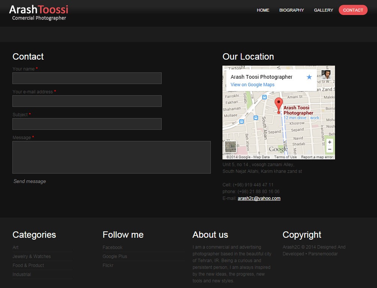Click the Google profile photo on the map
377x288 pixels.
[326, 75]
